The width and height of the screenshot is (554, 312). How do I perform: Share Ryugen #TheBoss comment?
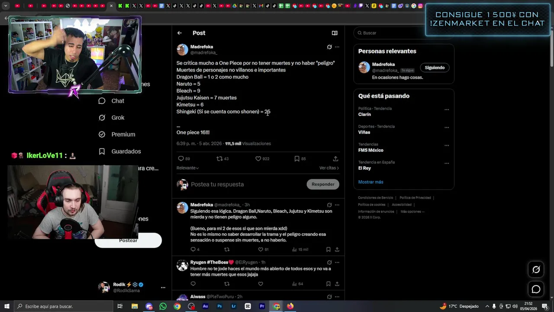(337, 284)
